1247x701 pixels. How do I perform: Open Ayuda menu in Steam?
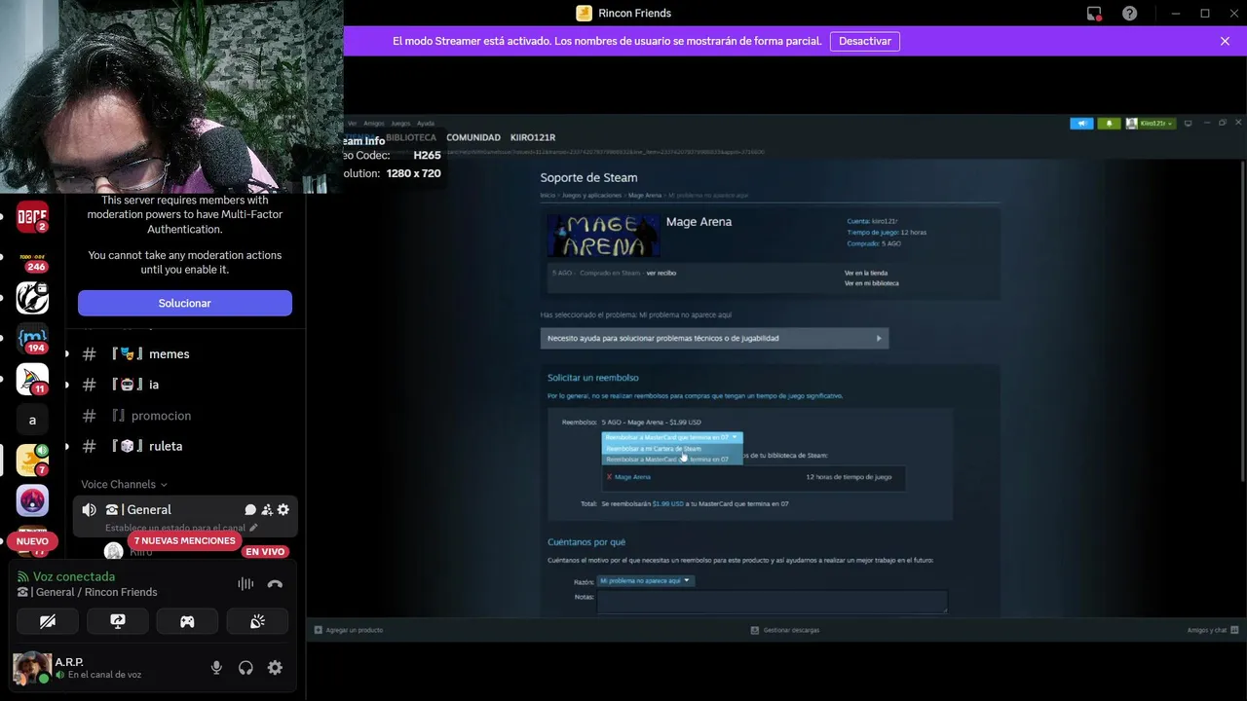click(x=426, y=124)
